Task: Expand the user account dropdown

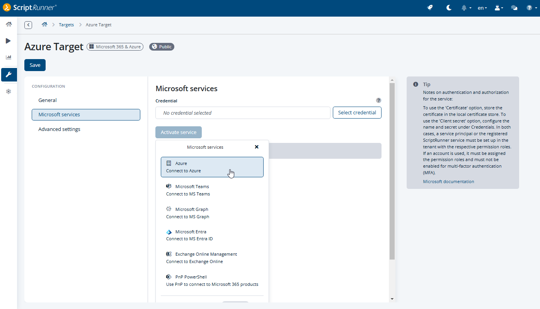Action: [x=499, y=8]
